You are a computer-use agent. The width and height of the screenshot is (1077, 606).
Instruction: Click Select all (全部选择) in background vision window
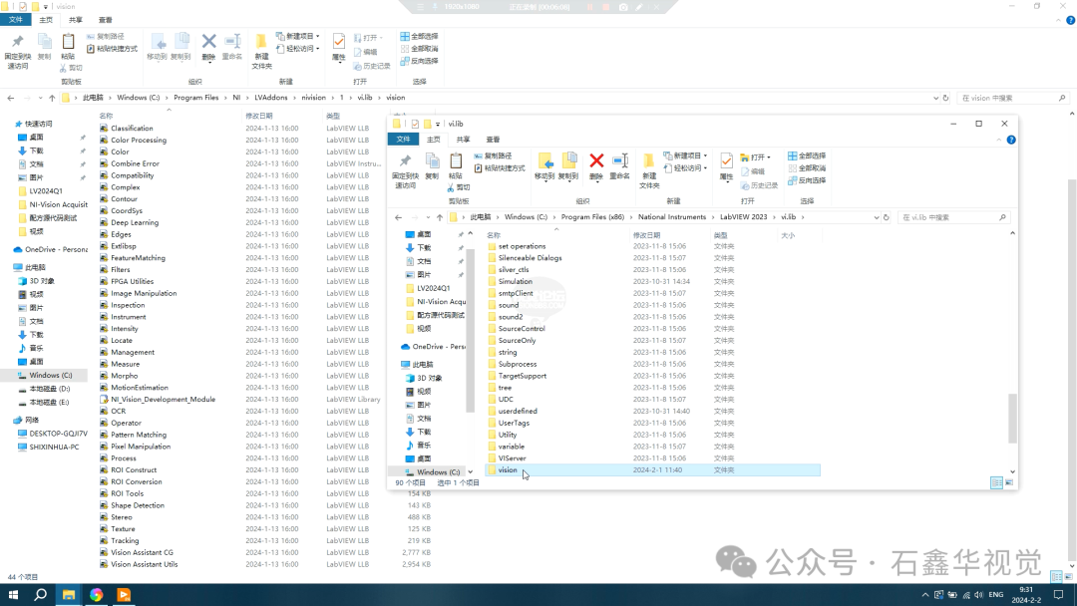point(419,36)
